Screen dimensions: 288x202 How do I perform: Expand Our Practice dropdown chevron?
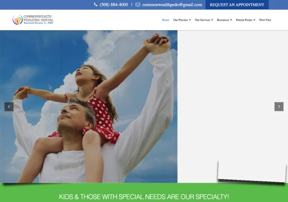[x=190, y=20]
